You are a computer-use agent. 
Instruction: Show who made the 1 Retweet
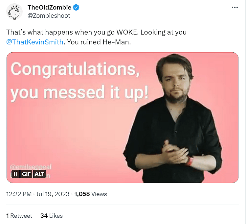[x=19, y=216]
